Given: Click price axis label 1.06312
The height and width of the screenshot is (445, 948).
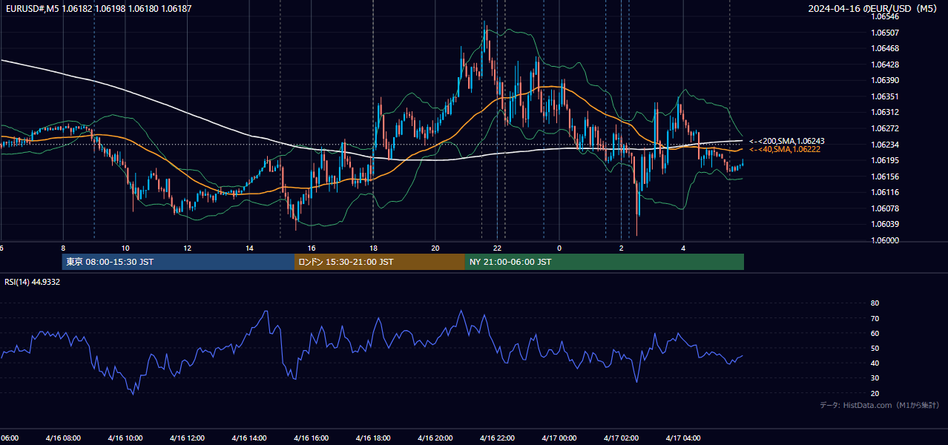Looking at the screenshot, I should point(886,113).
